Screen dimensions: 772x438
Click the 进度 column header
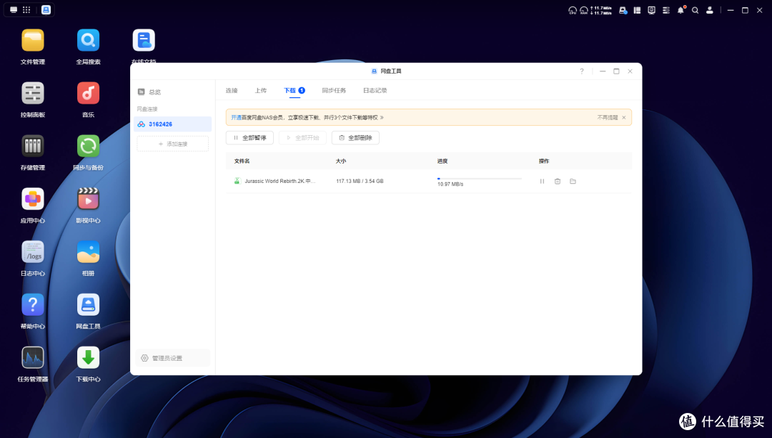tap(442, 161)
